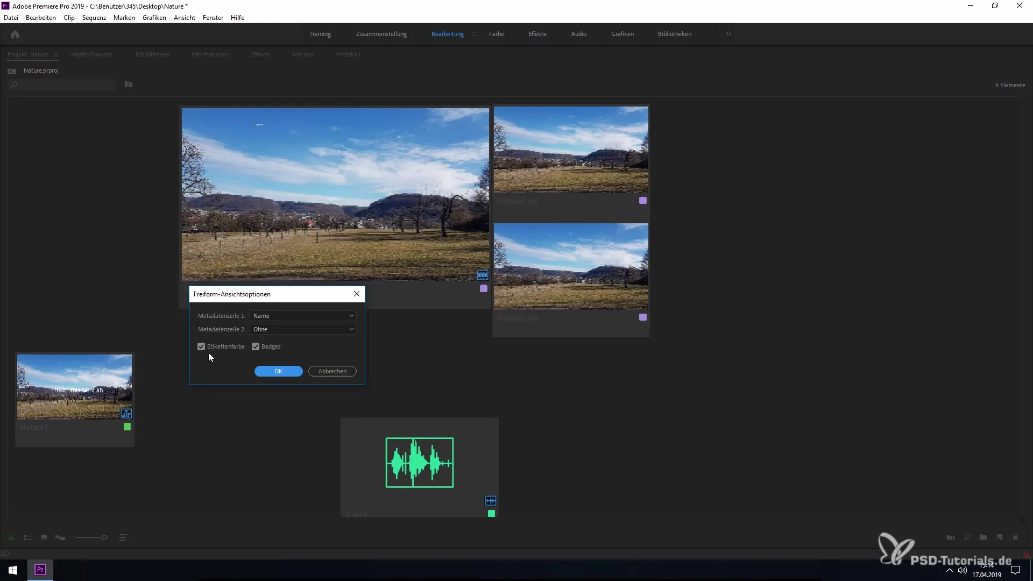
Task: Open the volume tray icon
Action: (963, 570)
